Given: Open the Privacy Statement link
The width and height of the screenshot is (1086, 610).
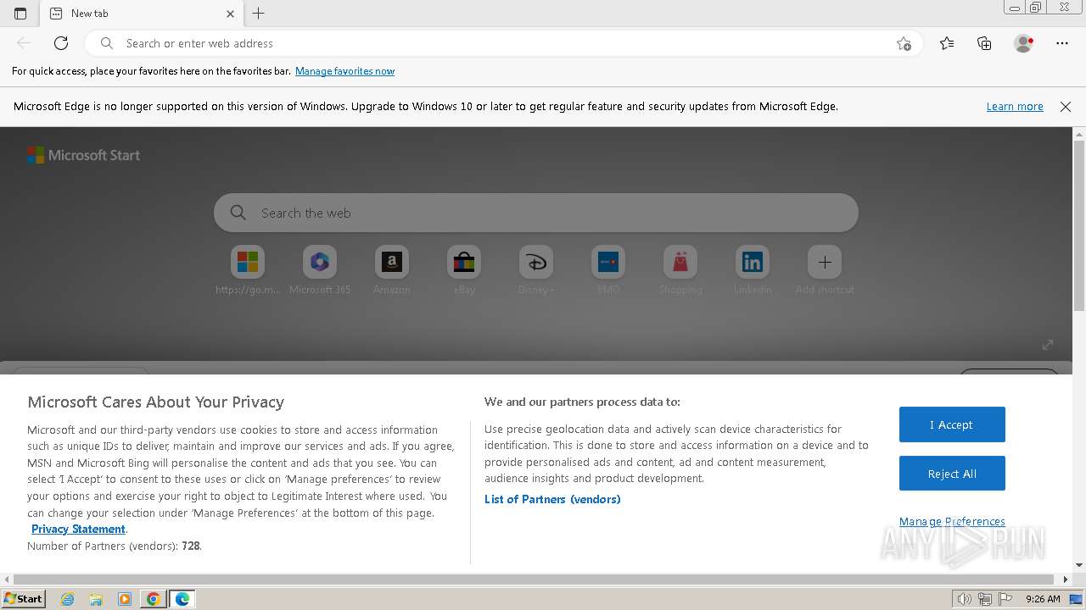Looking at the screenshot, I should 78,529.
